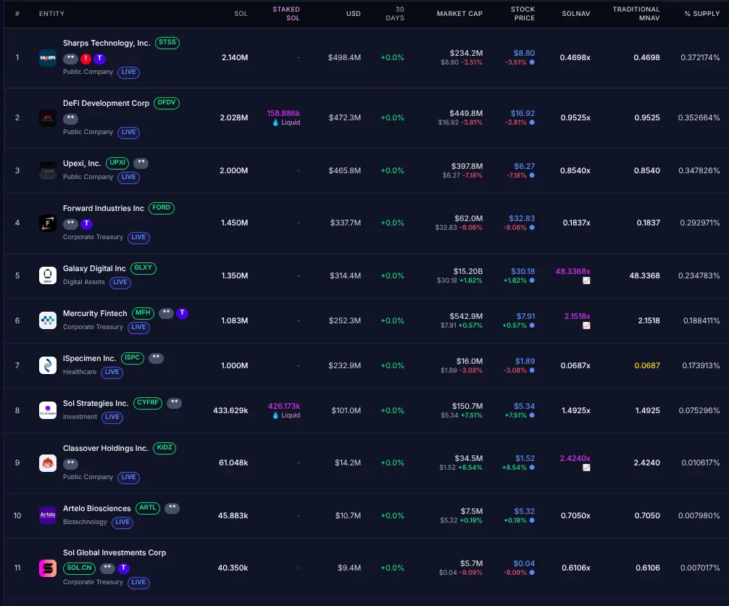Click $8.80 stock price for Sharps

[x=524, y=53]
